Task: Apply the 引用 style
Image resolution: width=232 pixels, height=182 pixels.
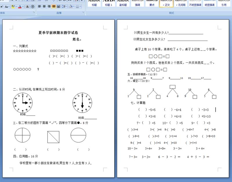Action: click(224, 3)
